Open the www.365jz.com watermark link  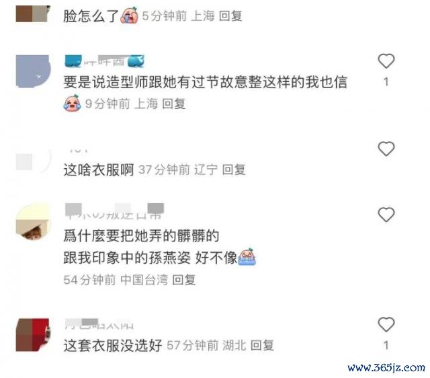point(386,367)
